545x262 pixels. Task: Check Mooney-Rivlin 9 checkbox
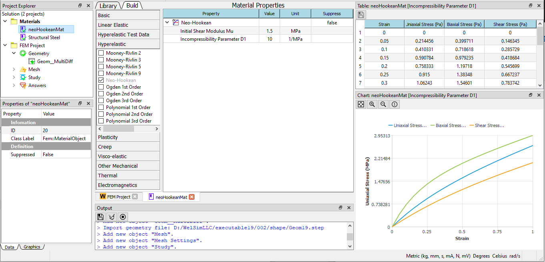tap(101, 73)
